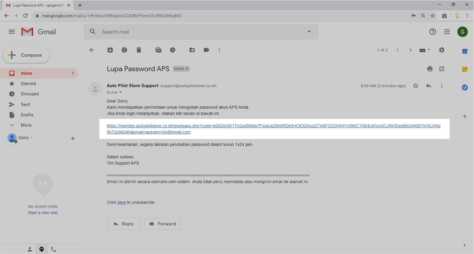Viewport: 474px width, 254px height.
Task: Toggle the main menu hamburger sidebar
Action: pyautogui.click(x=12, y=32)
